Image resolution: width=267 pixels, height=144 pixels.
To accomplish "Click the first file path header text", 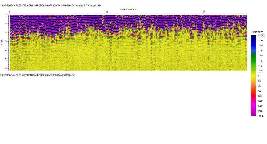I will coord(51,5).
